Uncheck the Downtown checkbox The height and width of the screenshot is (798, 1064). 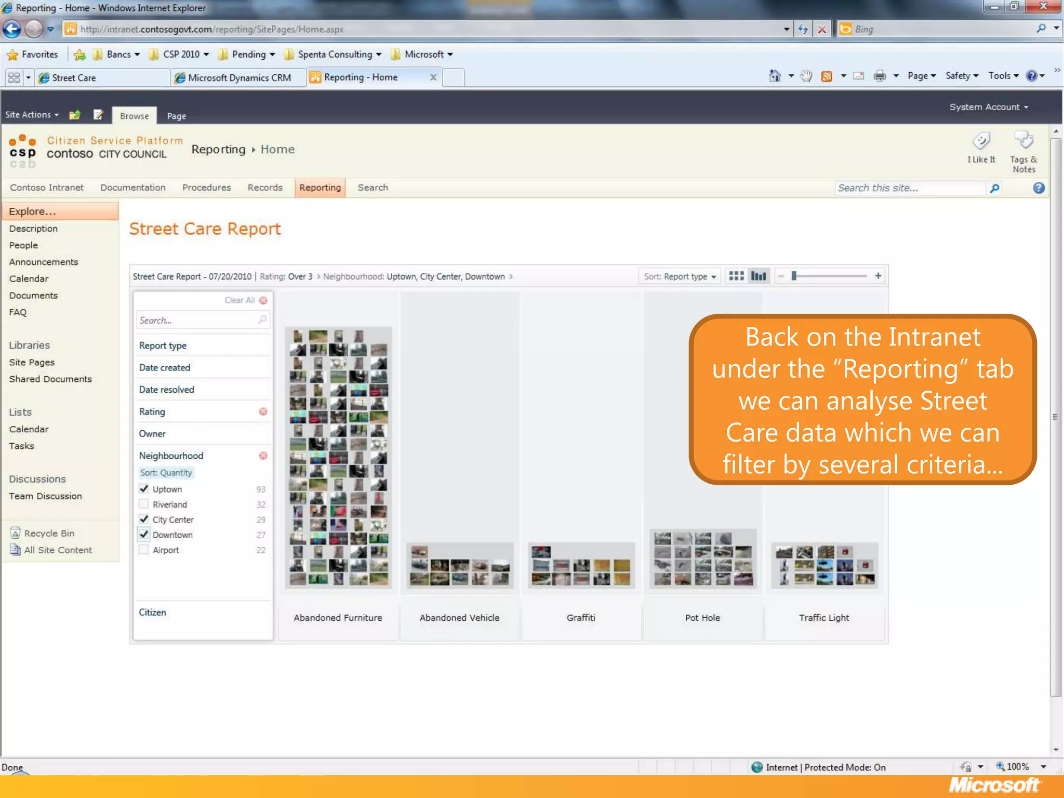(x=144, y=534)
